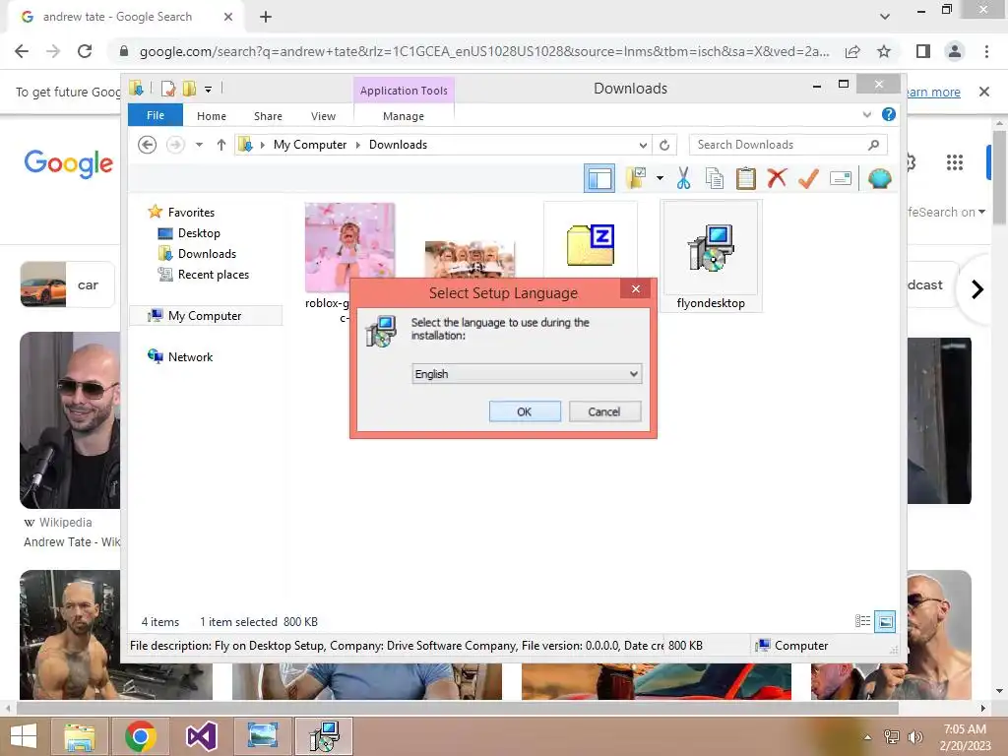Image resolution: width=1008 pixels, height=756 pixels.
Task: Open the Home ribbon tab
Action: pyautogui.click(x=212, y=116)
